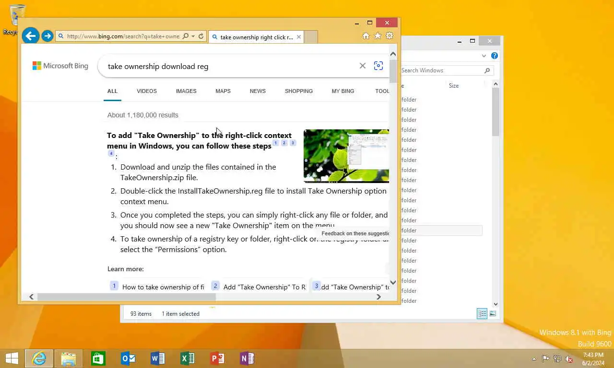Open the IE Home page icon
This screenshot has width=614, height=368.
coord(366,36)
